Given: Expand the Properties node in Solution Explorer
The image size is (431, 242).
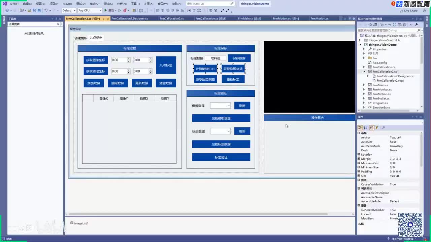Looking at the screenshot, I should [364, 49].
